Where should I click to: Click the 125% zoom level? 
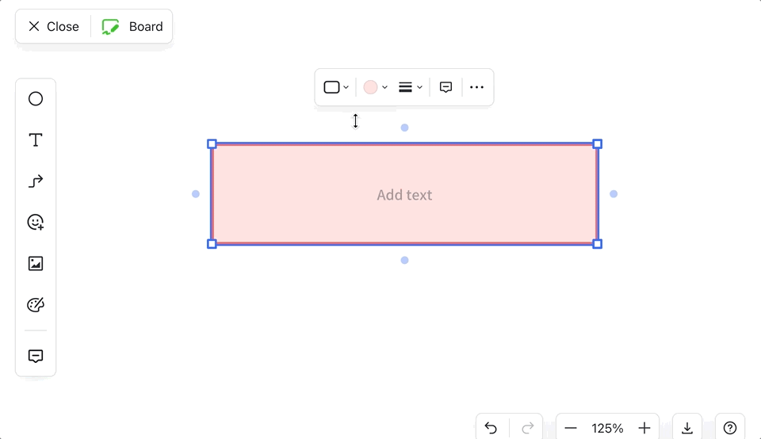[x=607, y=428]
